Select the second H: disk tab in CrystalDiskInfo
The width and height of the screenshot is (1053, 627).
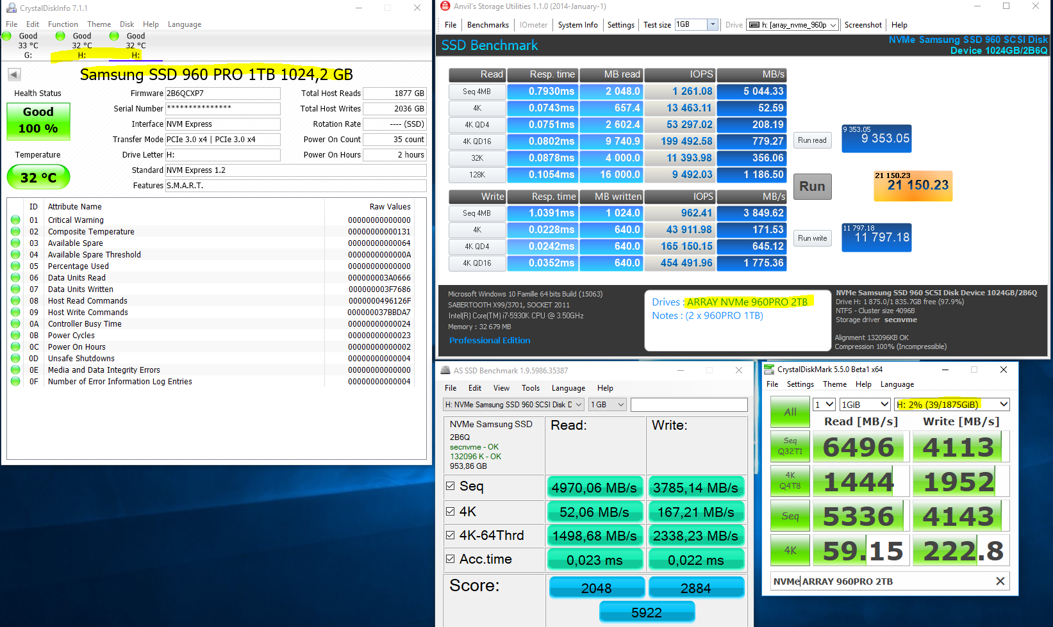[x=136, y=45]
